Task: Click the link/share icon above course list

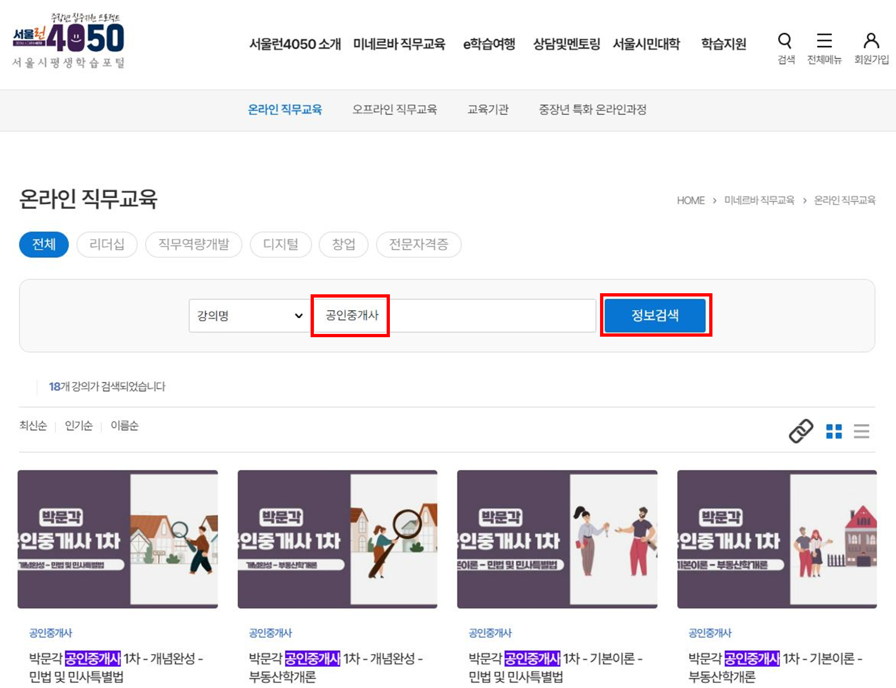Action: [x=800, y=432]
